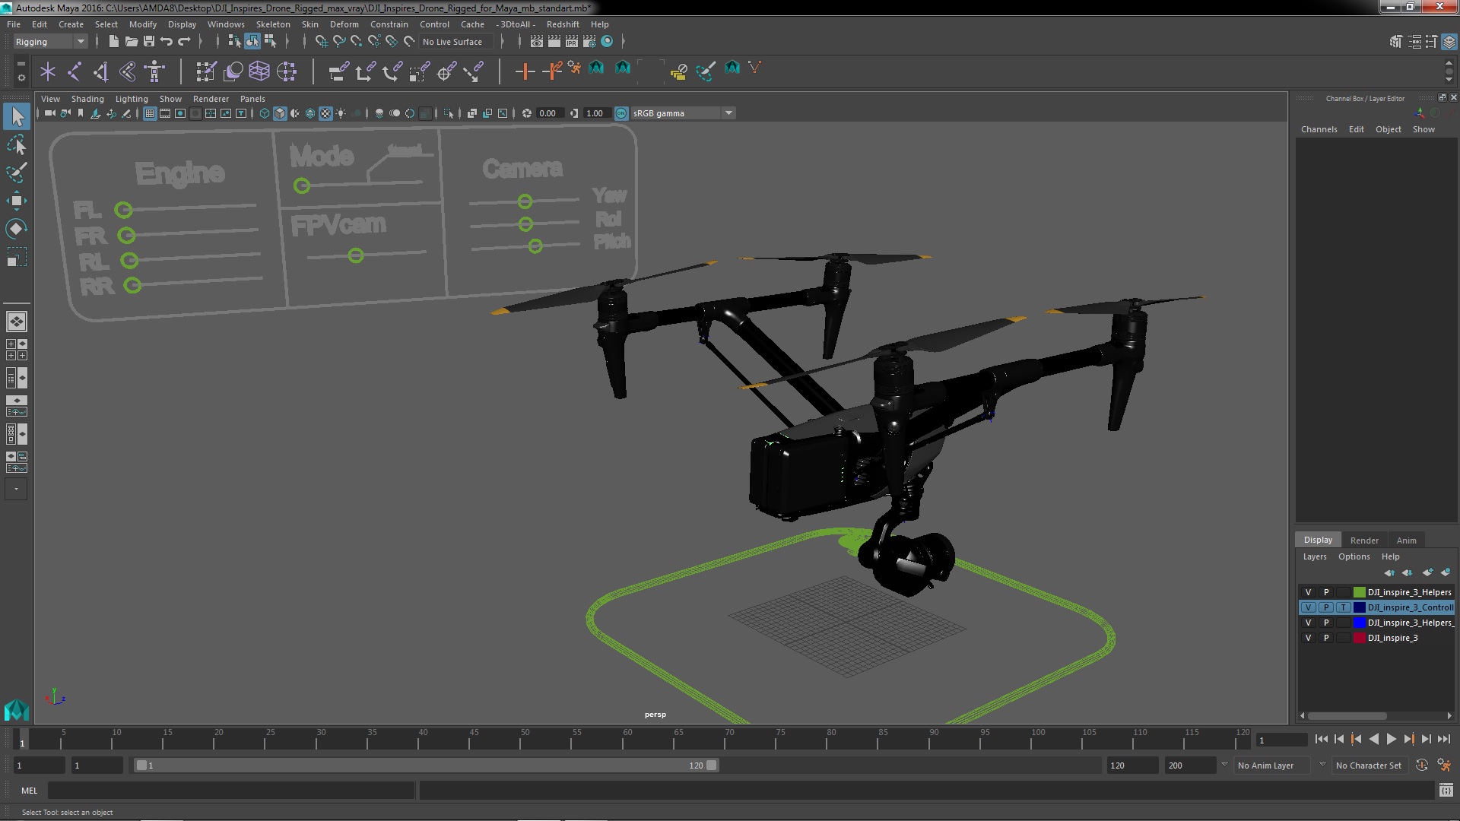Click the Create Cluster icon
The image size is (1460, 821).
point(287,71)
